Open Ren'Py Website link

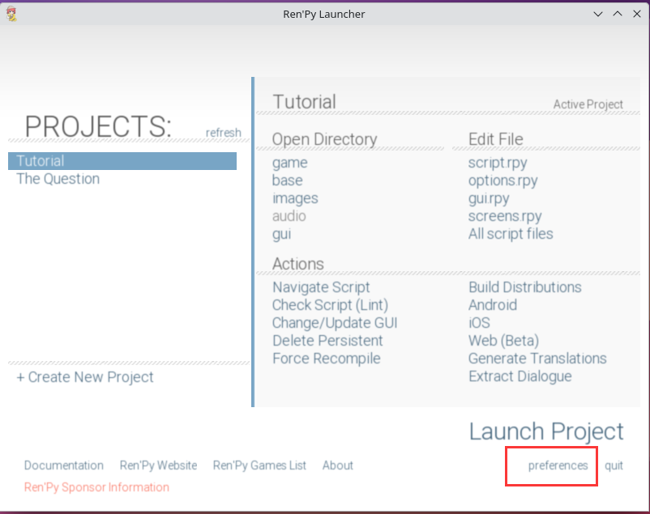click(158, 465)
